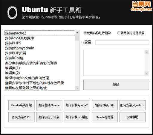Viewport: 153px width, 135px height.
Task: Select search by name radio button
Action: (x=85, y=33)
